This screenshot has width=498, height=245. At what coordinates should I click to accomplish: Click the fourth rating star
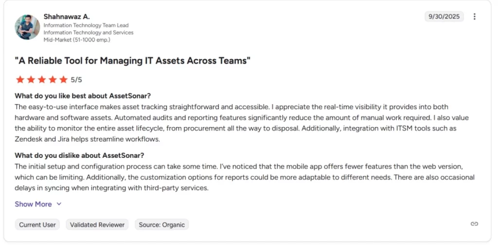coord(53,79)
